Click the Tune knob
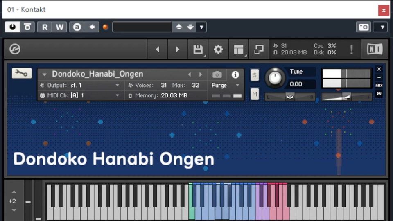This screenshot has height=221, width=393. [x=275, y=78]
